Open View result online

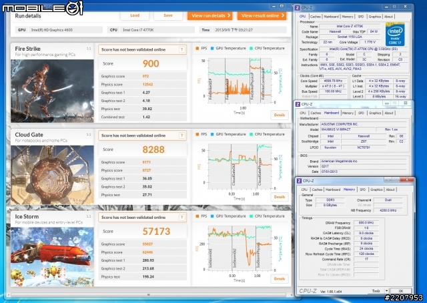click(262, 15)
